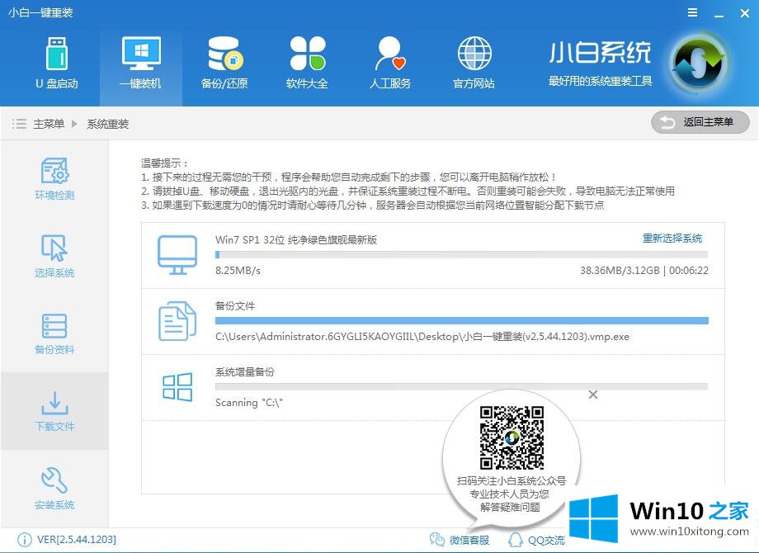Close the QR code popup
The height and width of the screenshot is (553, 759).
click(x=593, y=395)
